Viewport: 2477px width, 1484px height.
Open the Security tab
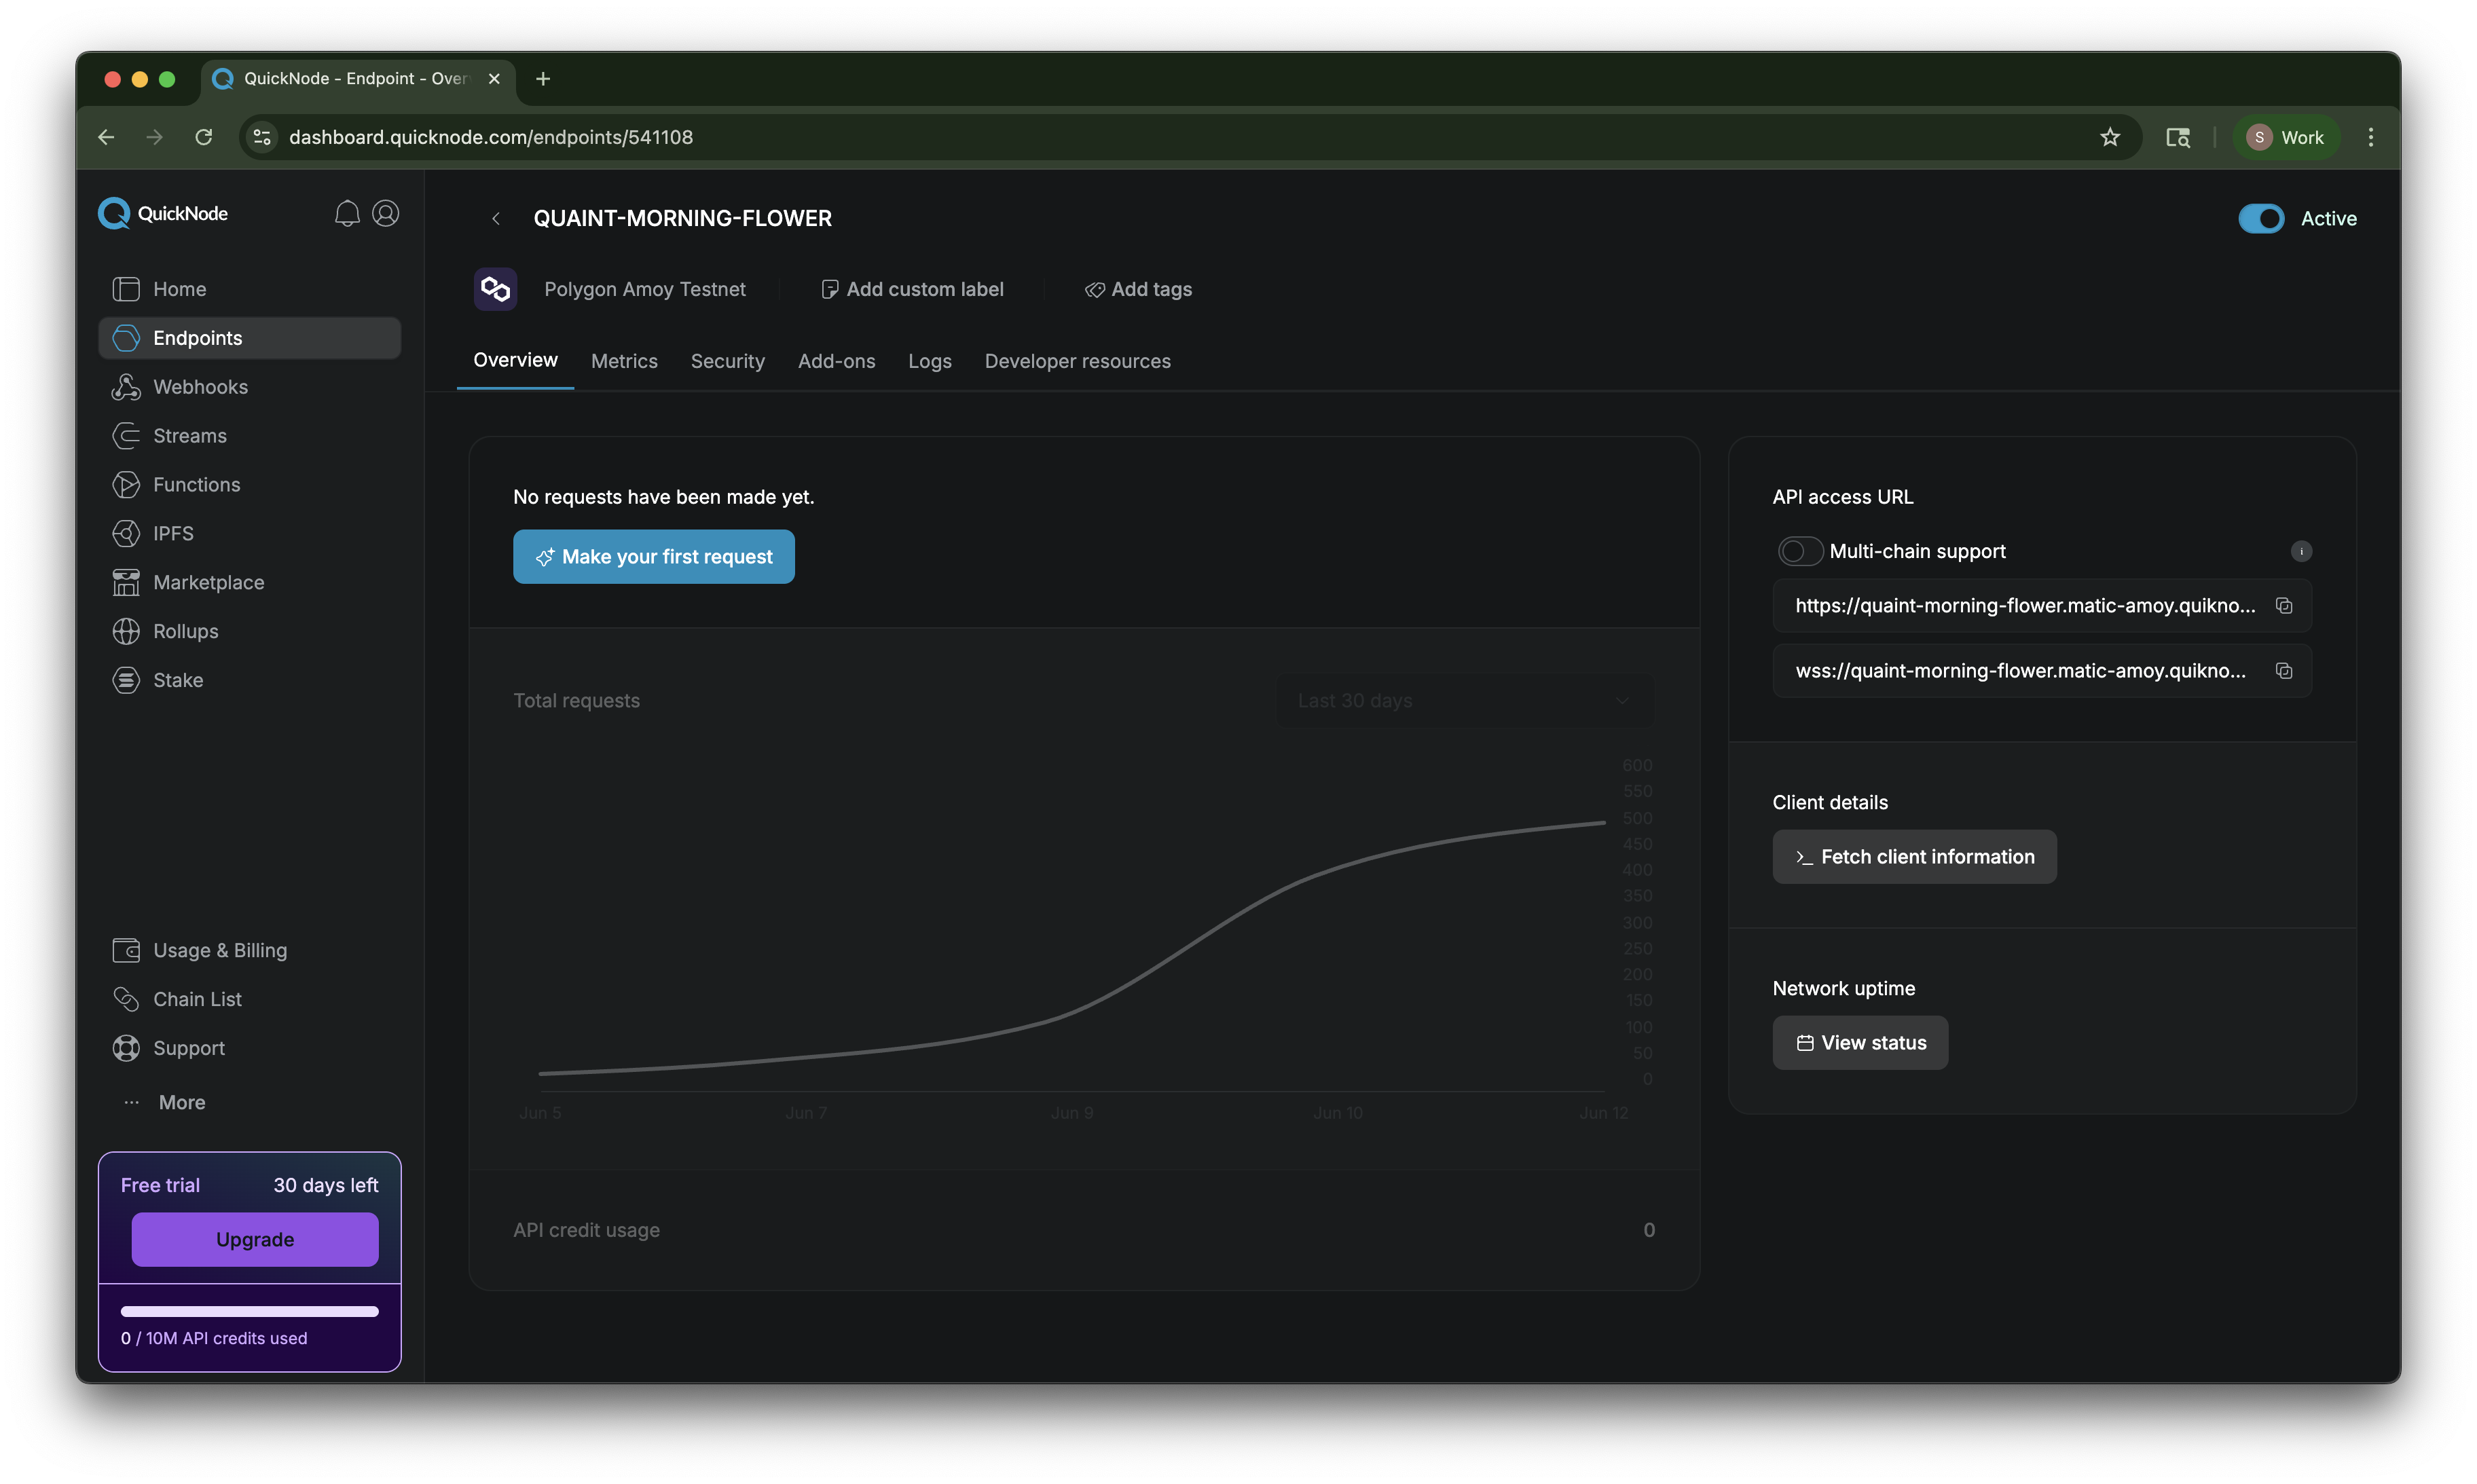click(x=728, y=361)
